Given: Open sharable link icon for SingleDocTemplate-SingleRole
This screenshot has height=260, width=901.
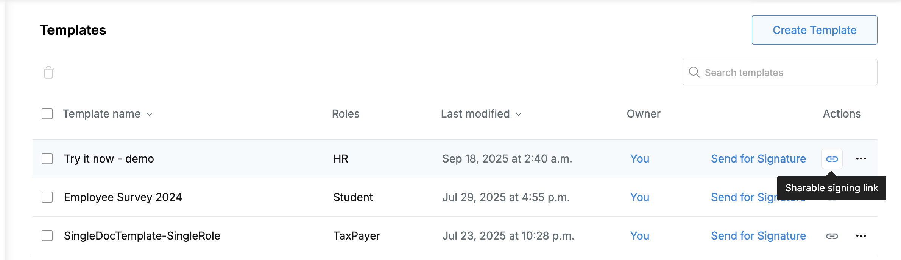Looking at the screenshot, I should pos(832,236).
